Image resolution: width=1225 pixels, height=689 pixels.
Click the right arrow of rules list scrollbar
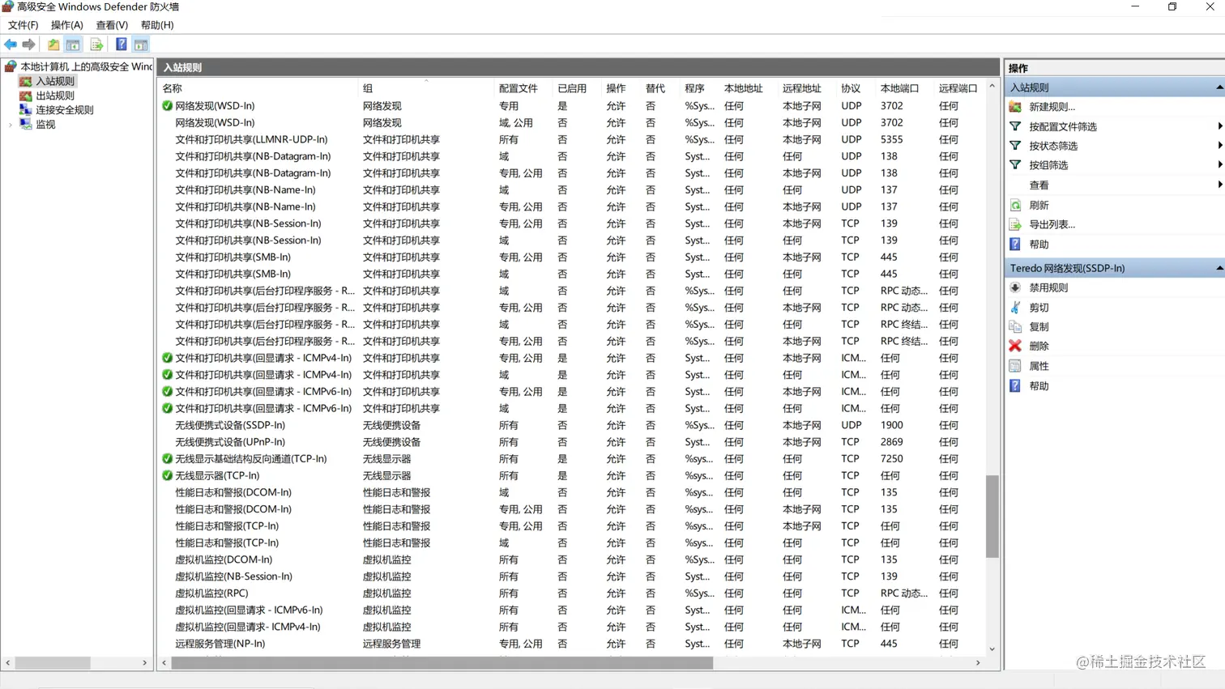click(978, 663)
